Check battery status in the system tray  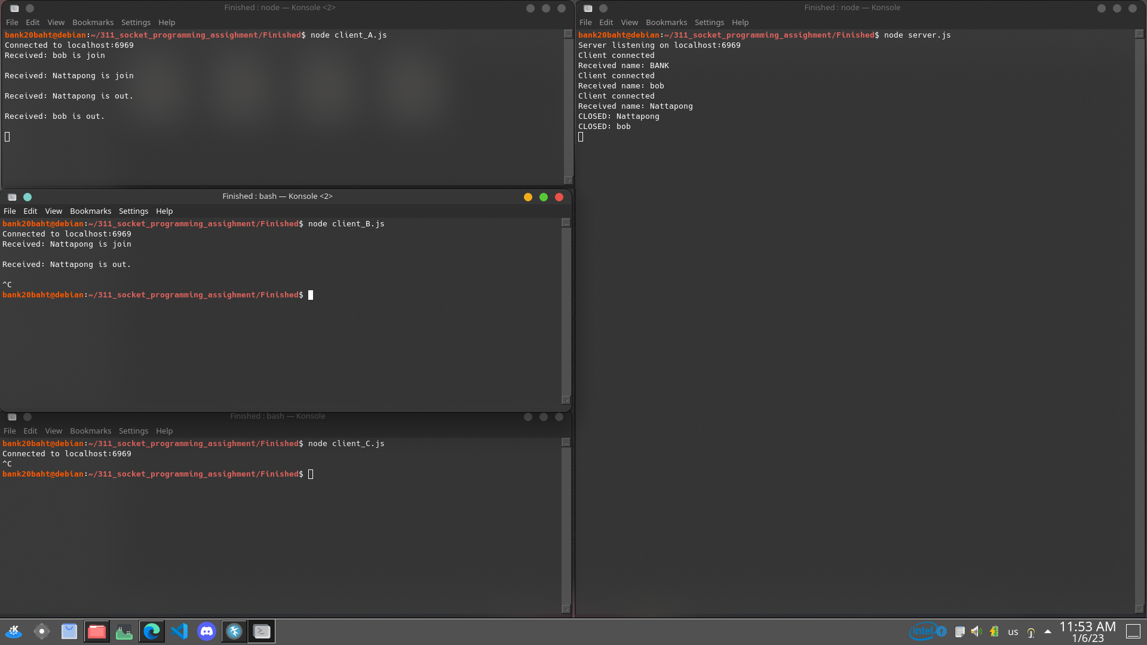(x=994, y=631)
